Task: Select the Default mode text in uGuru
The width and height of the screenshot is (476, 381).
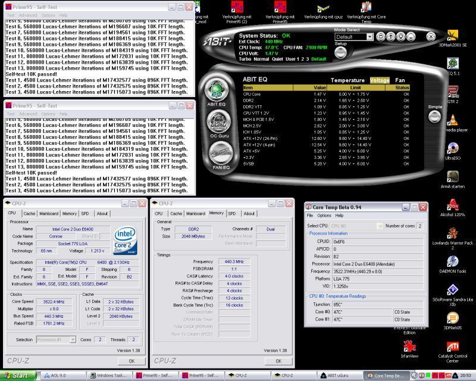Action: 319,59
